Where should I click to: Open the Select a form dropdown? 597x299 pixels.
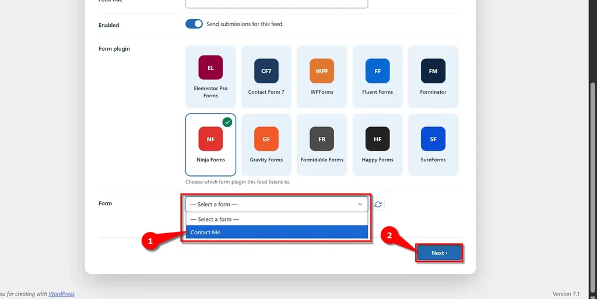[x=276, y=204]
